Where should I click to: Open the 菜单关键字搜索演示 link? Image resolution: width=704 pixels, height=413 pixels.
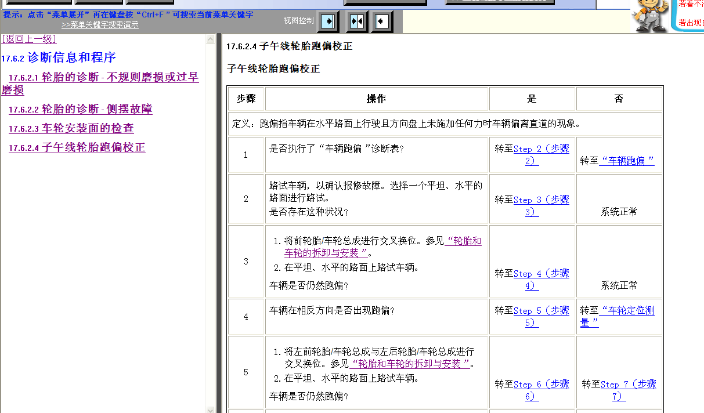[100, 25]
